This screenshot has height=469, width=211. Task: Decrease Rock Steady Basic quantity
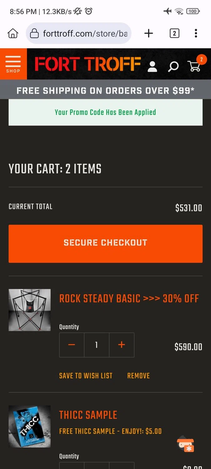click(x=72, y=345)
